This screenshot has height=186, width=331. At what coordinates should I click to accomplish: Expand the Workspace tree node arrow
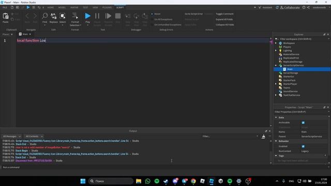point(276,43)
